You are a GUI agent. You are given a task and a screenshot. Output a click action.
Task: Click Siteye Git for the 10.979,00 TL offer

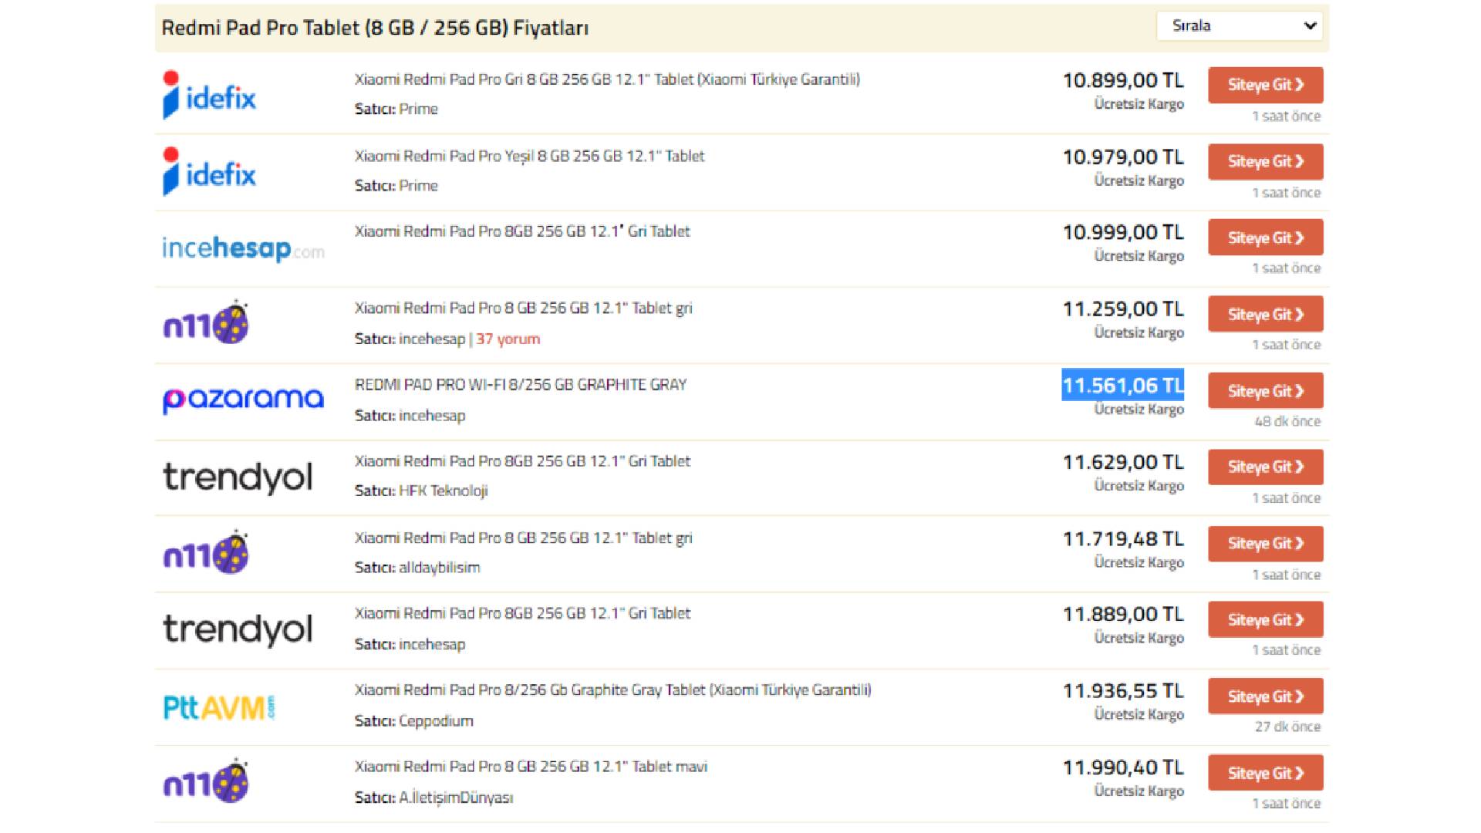click(1265, 161)
